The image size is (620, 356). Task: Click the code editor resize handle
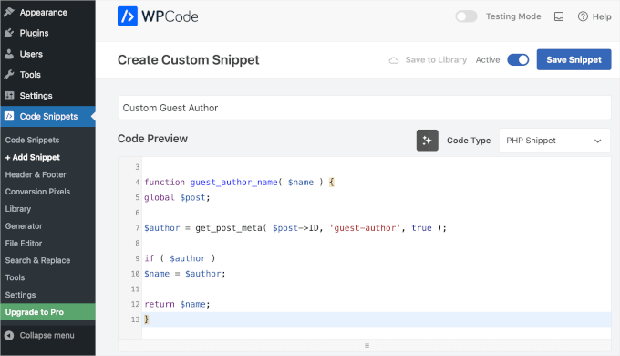click(x=367, y=345)
